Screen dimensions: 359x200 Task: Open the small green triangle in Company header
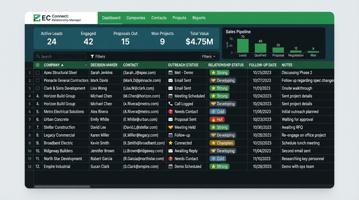pos(86,65)
